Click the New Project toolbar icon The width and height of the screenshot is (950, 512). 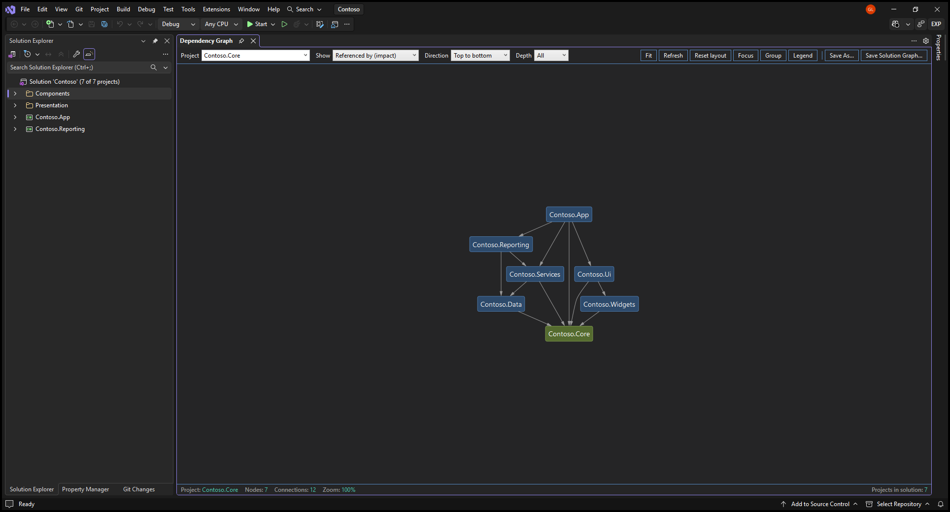[50, 24]
